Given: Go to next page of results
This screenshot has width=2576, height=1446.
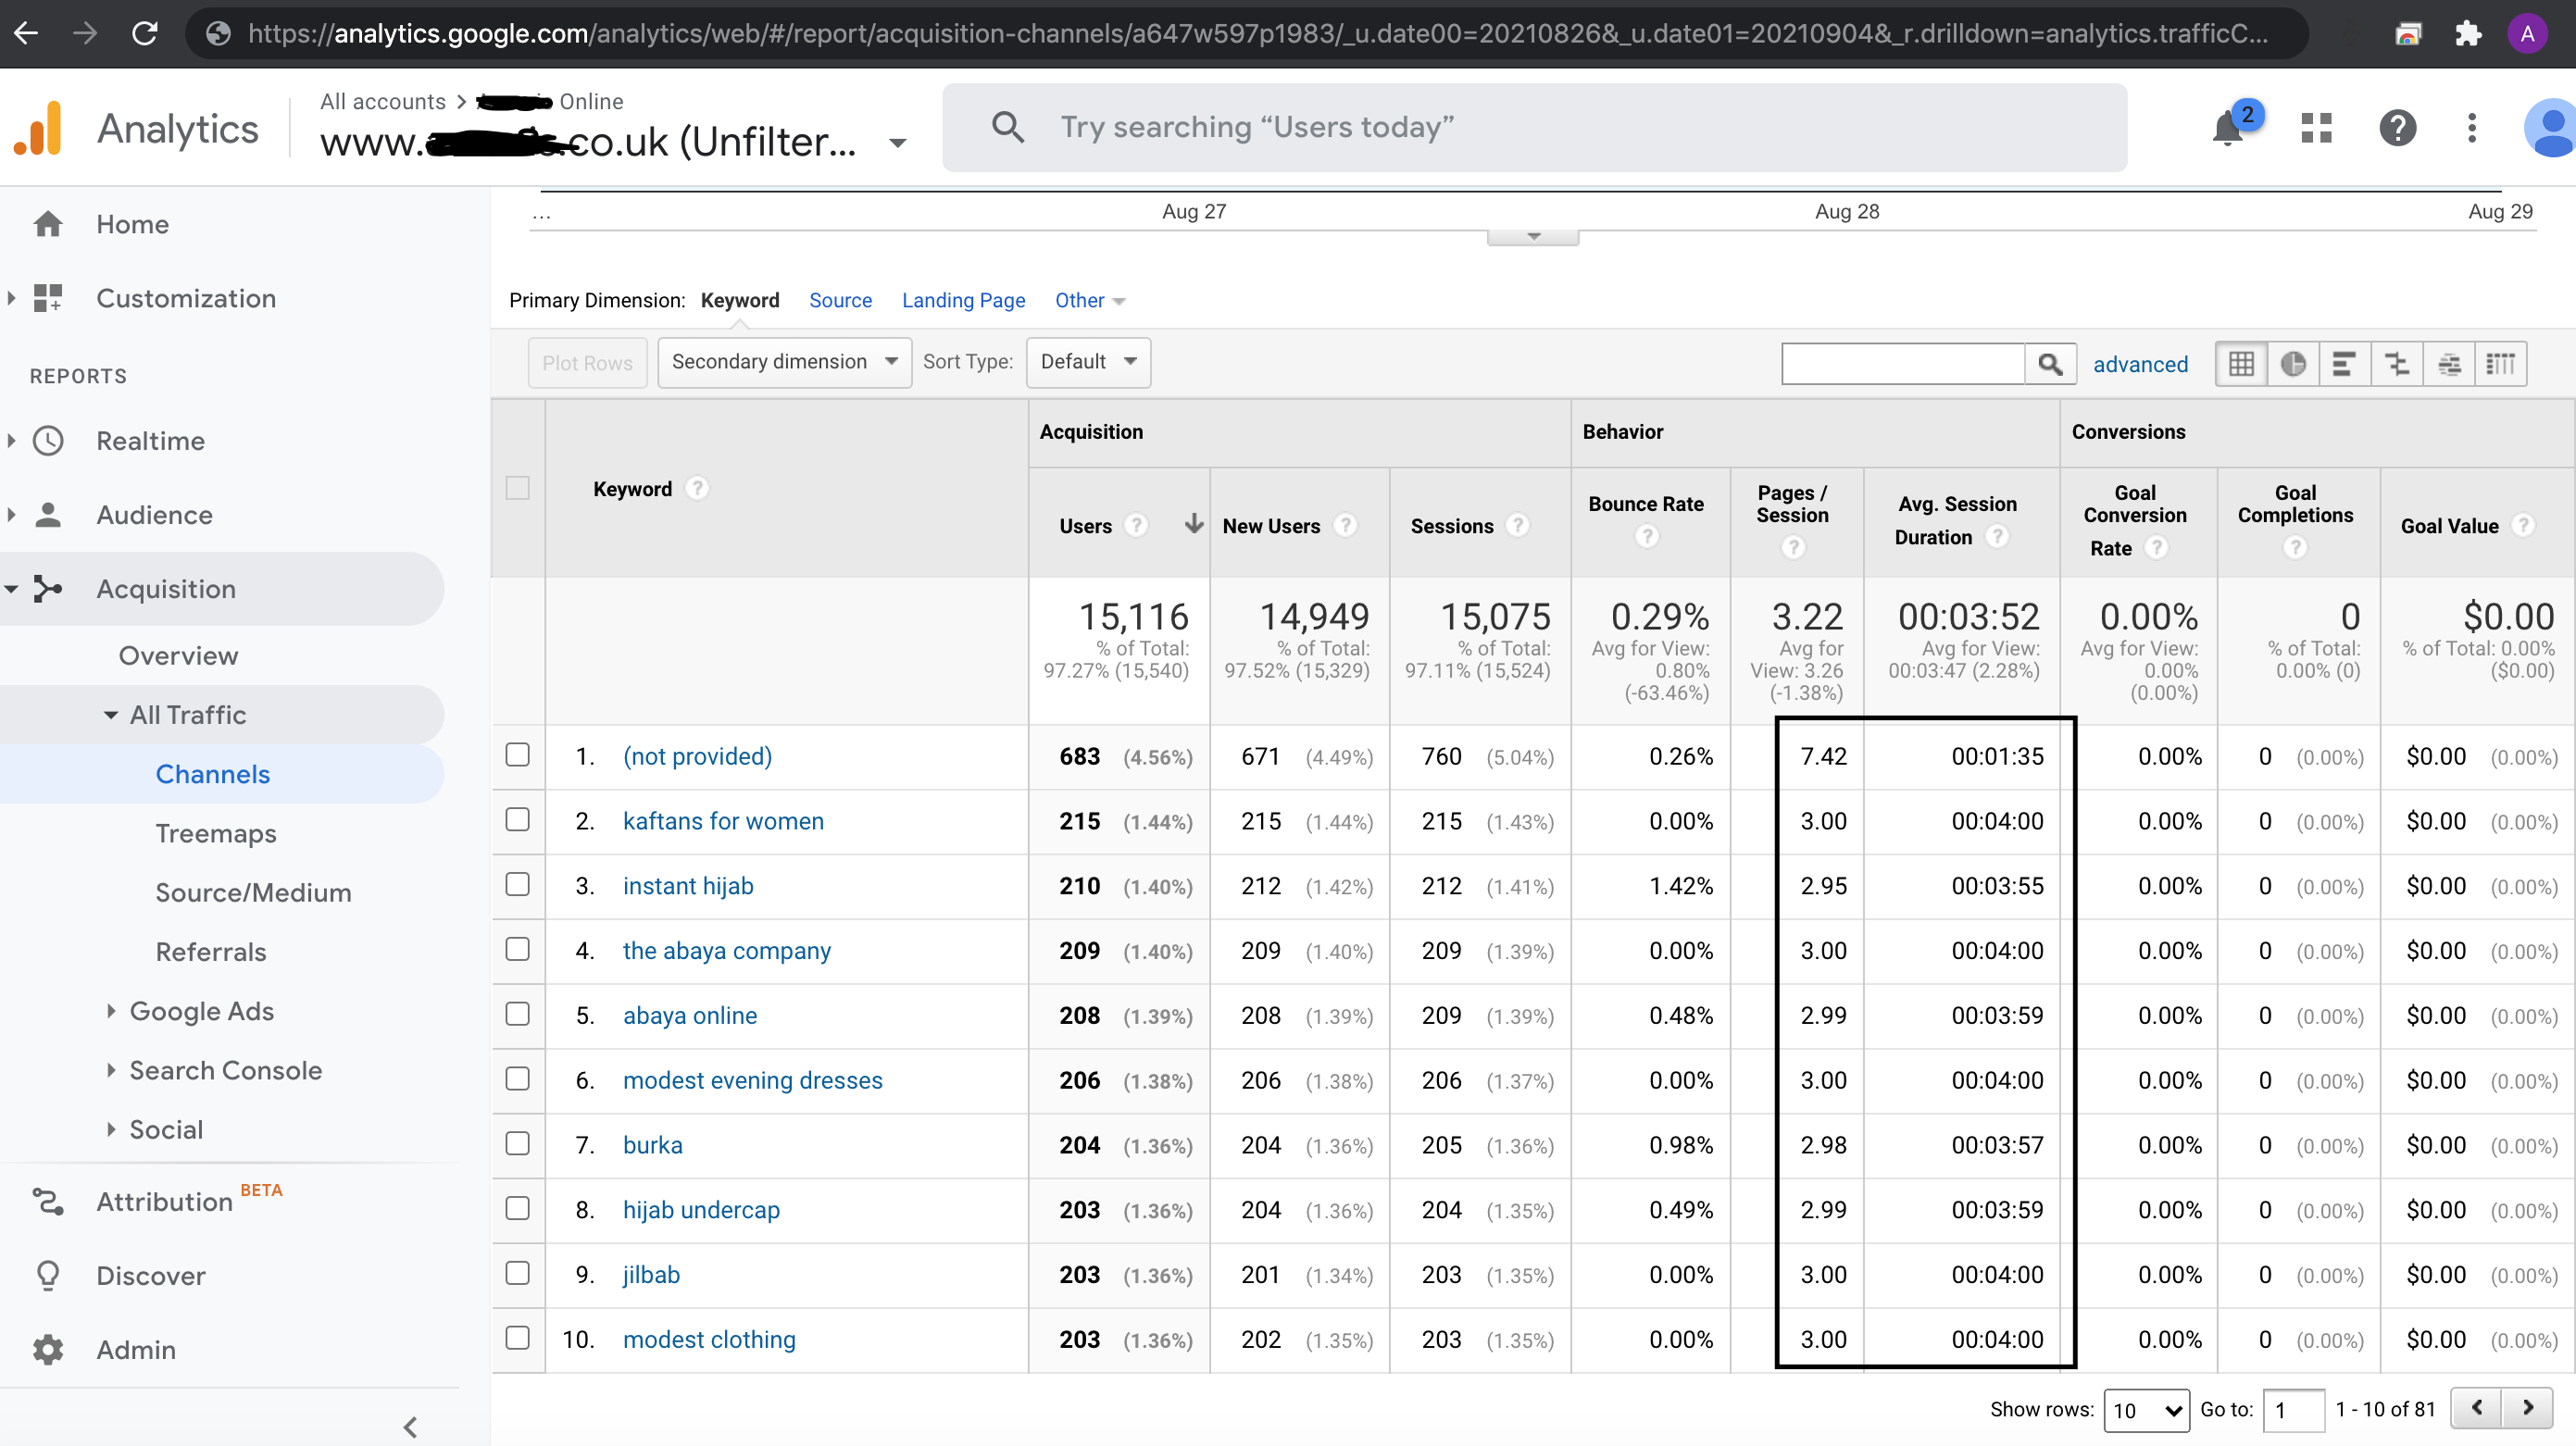Looking at the screenshot, I should (x=2527, y=1408).
